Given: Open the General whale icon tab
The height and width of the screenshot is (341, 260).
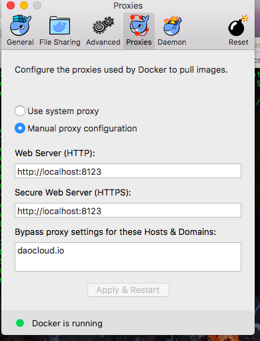Looking at the screenshot, I should click(21, 25).
